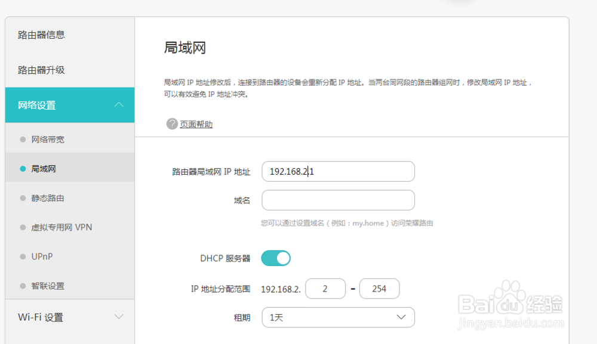Click the IP range start box showing 2
Screen dimensions: 597x344
325,289
